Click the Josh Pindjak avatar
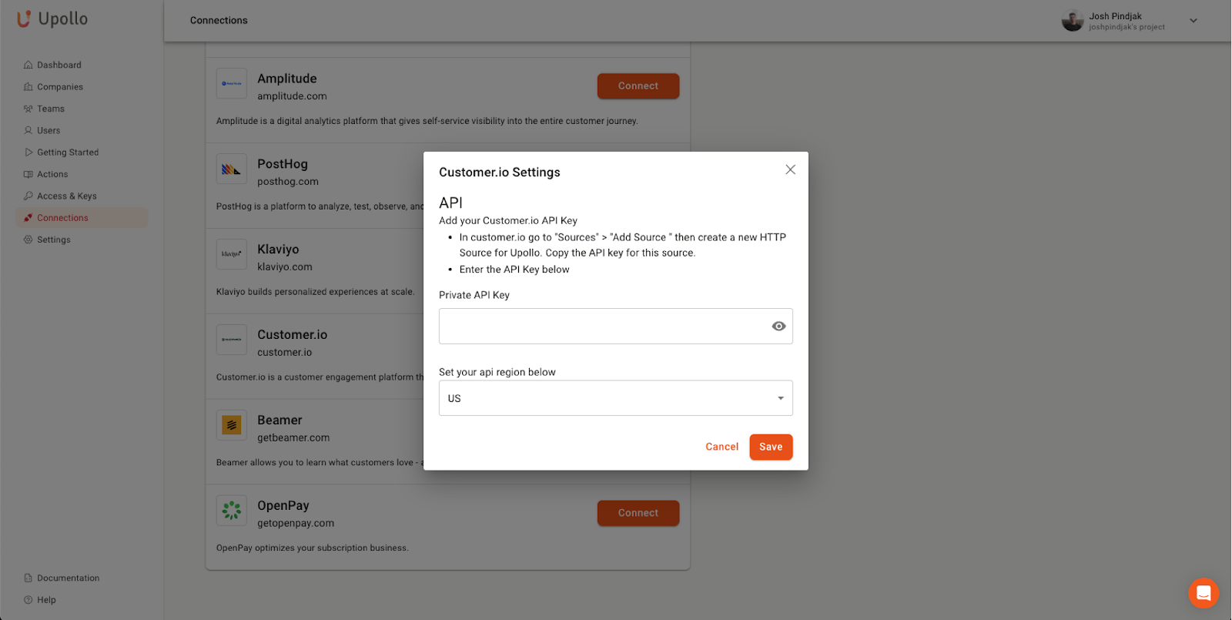 point(1073,21)
